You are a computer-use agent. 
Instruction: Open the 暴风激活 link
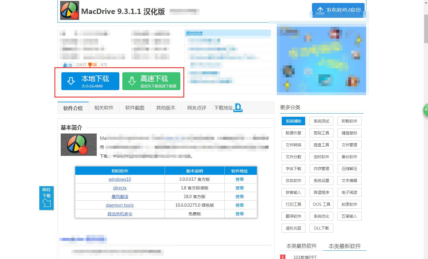(x=120, y=197)
